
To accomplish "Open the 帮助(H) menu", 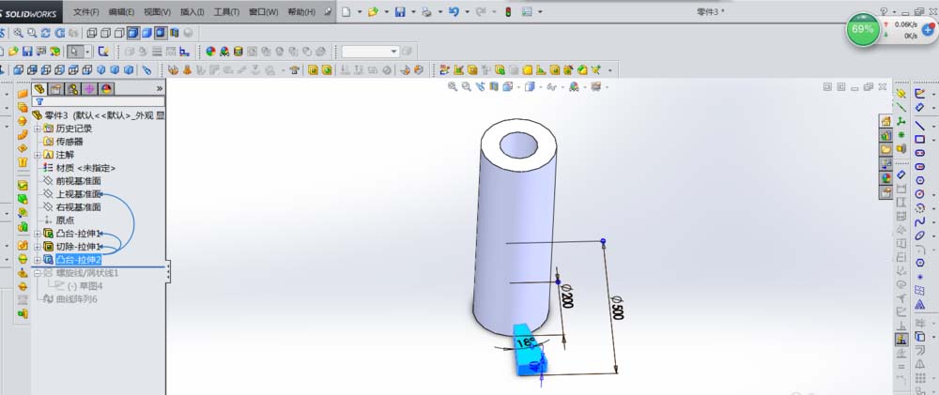I will tap(301, 12).
